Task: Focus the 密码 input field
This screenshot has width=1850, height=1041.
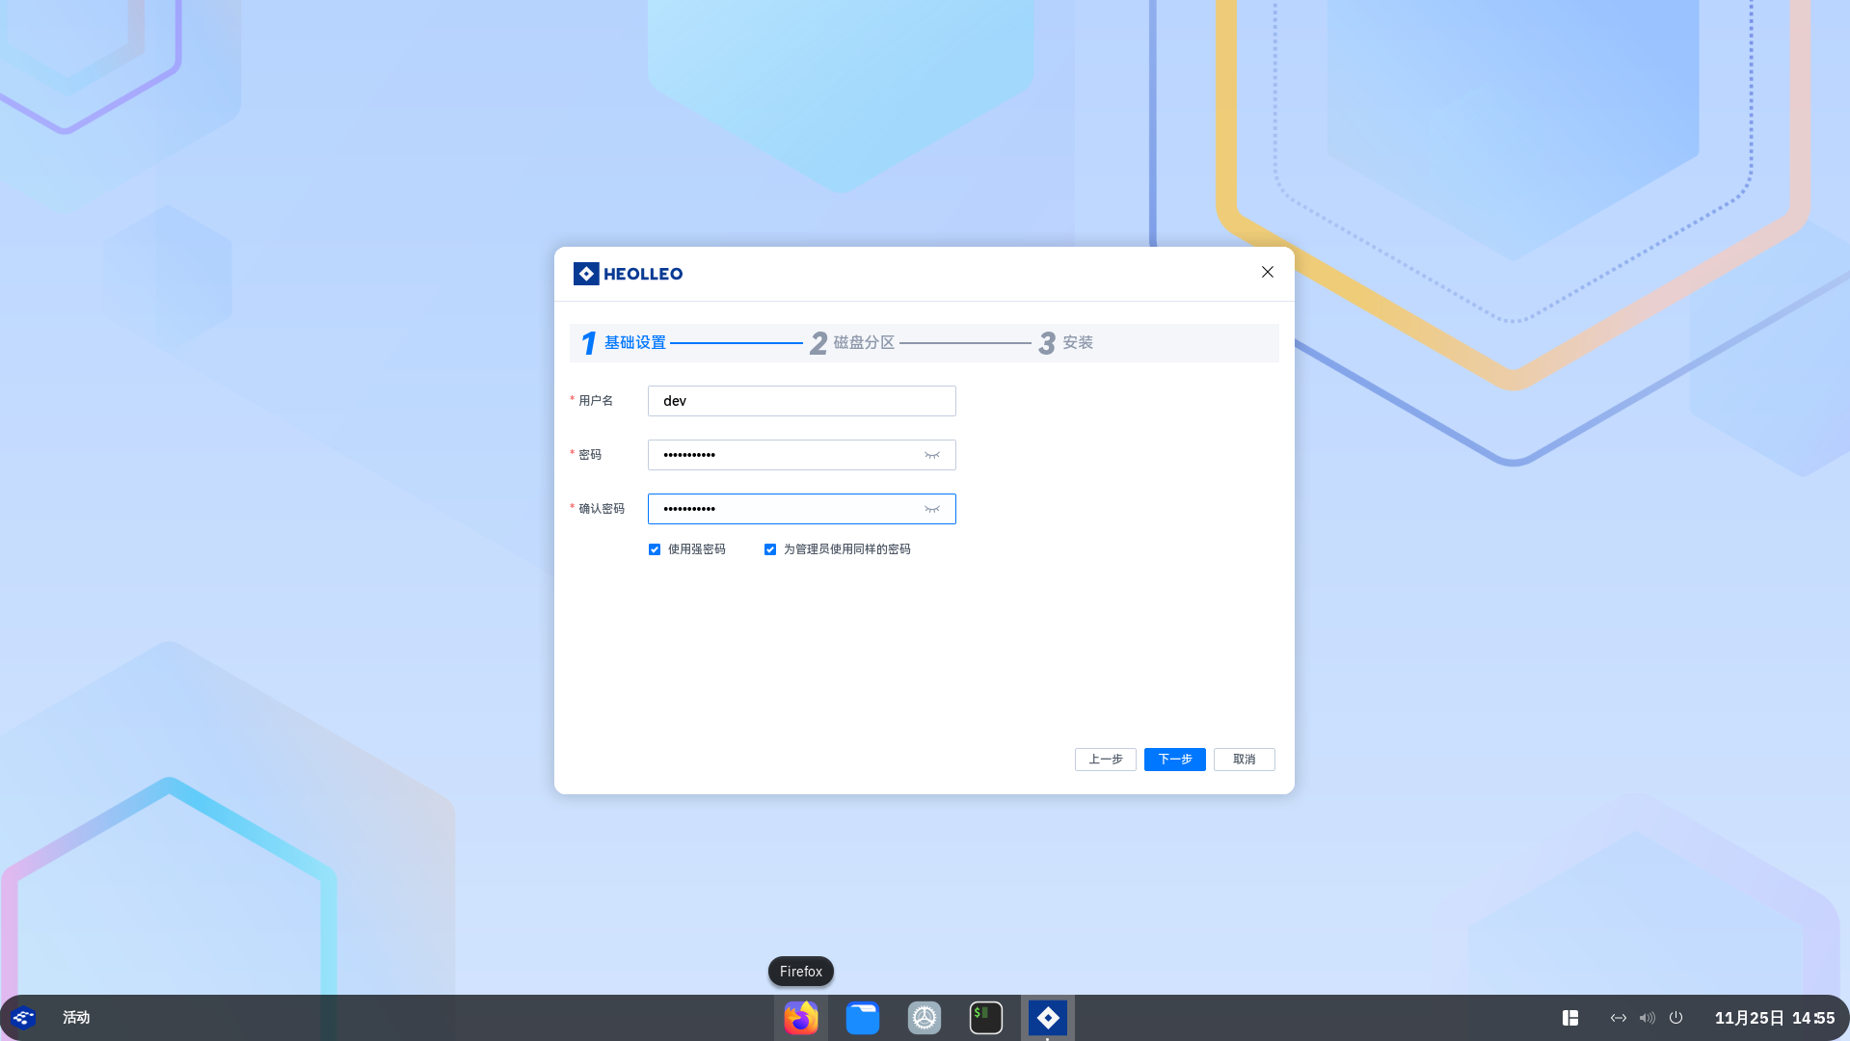Action: (x=802, y=455)
